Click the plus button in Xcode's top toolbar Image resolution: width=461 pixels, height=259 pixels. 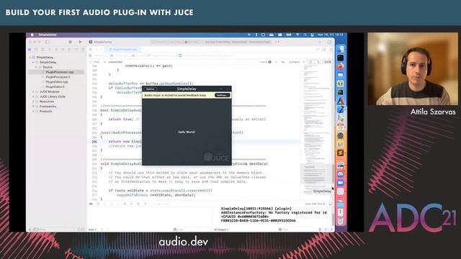tap(320, 42)
